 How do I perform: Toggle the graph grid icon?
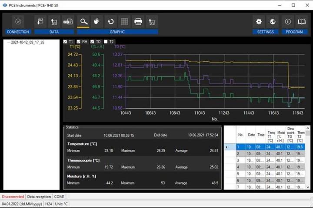124,22
